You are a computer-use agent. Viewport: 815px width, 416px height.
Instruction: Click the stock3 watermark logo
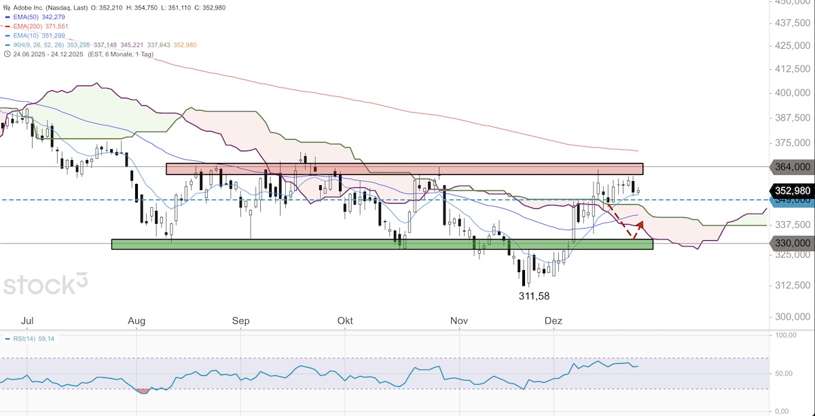point(46,284)
